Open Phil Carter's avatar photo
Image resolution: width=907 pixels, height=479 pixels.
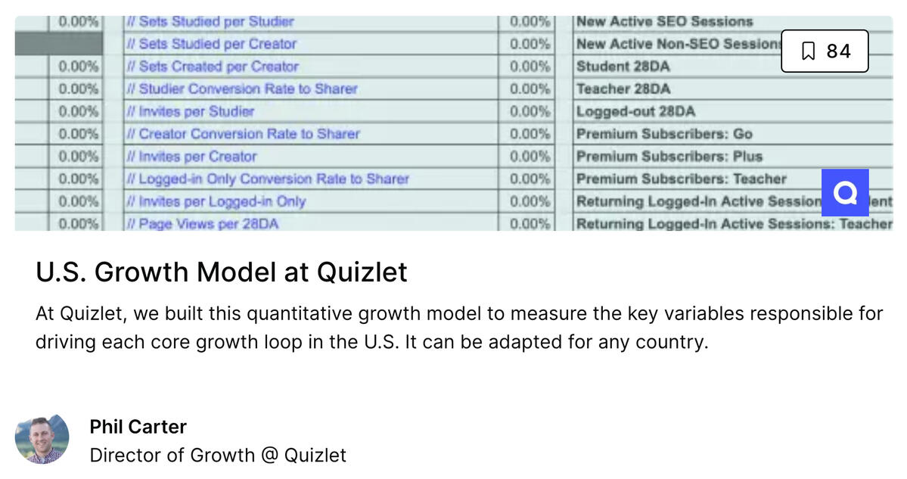click(42, 440)
